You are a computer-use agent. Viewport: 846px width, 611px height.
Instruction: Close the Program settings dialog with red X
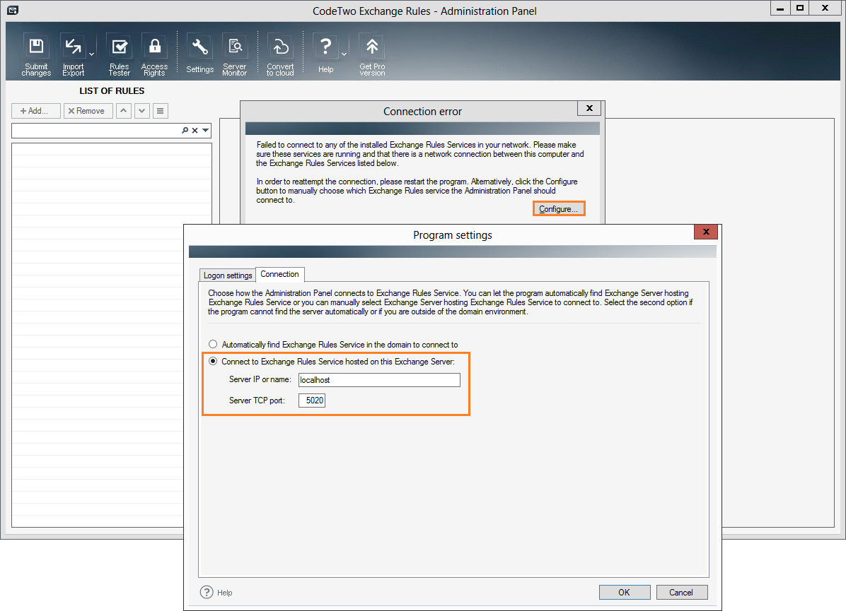point(706,232)
